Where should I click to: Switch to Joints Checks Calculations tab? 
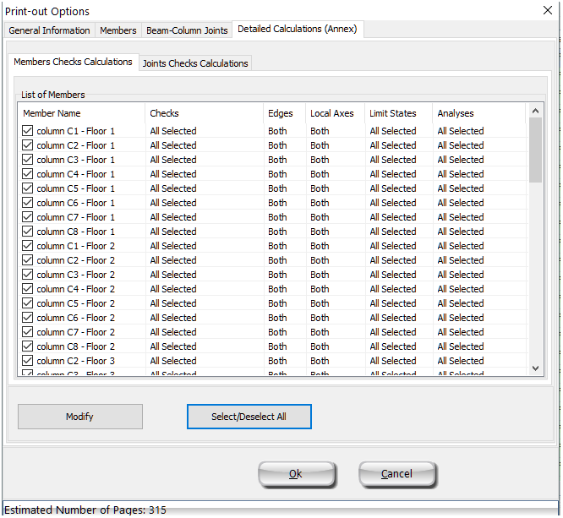point(195,63)
